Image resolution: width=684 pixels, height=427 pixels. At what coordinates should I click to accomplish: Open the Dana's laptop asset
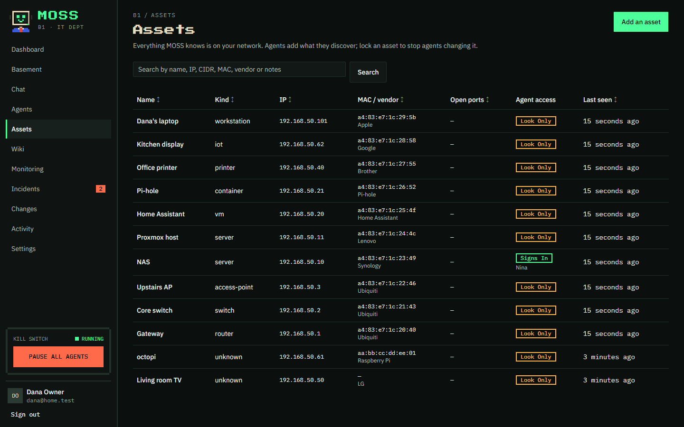coord(158,121)
